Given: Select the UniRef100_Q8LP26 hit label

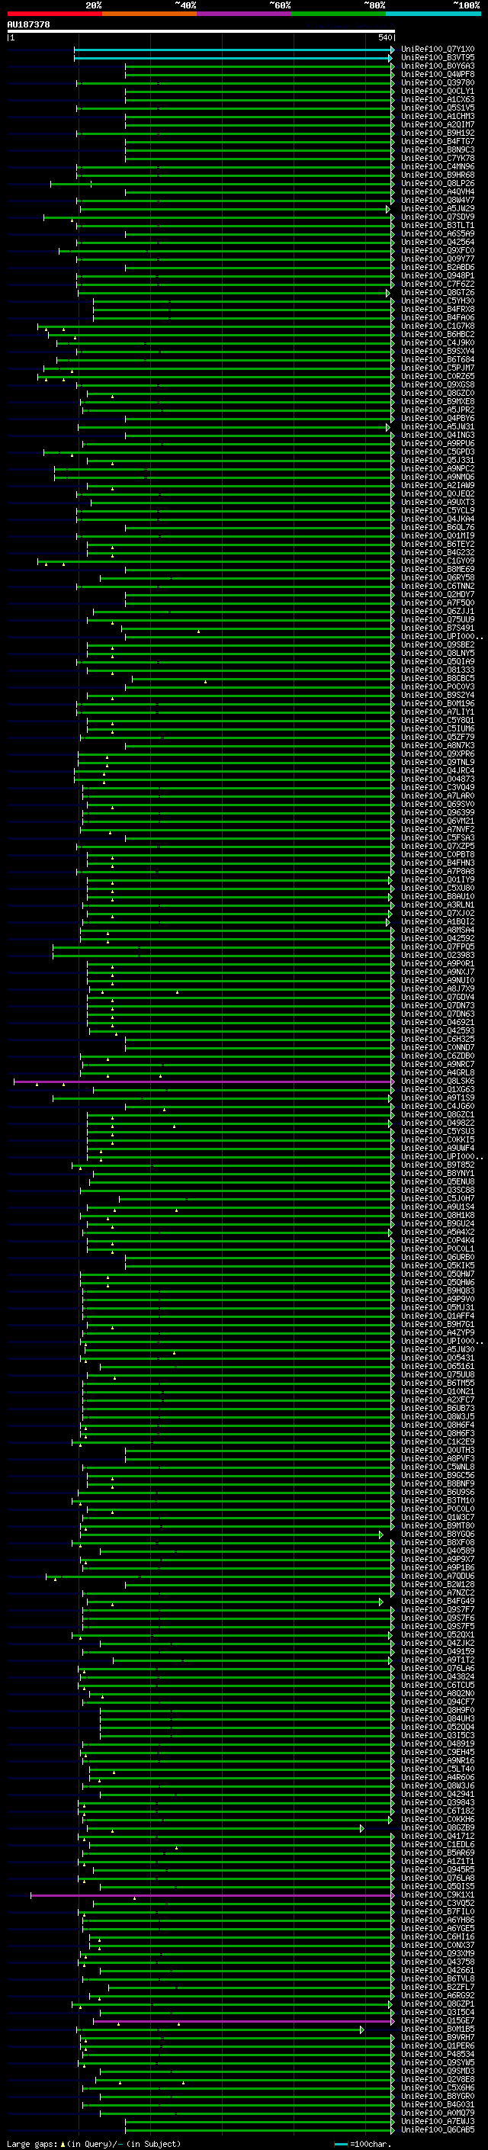Looking at the screenshot, I should (x=438, y=184).
